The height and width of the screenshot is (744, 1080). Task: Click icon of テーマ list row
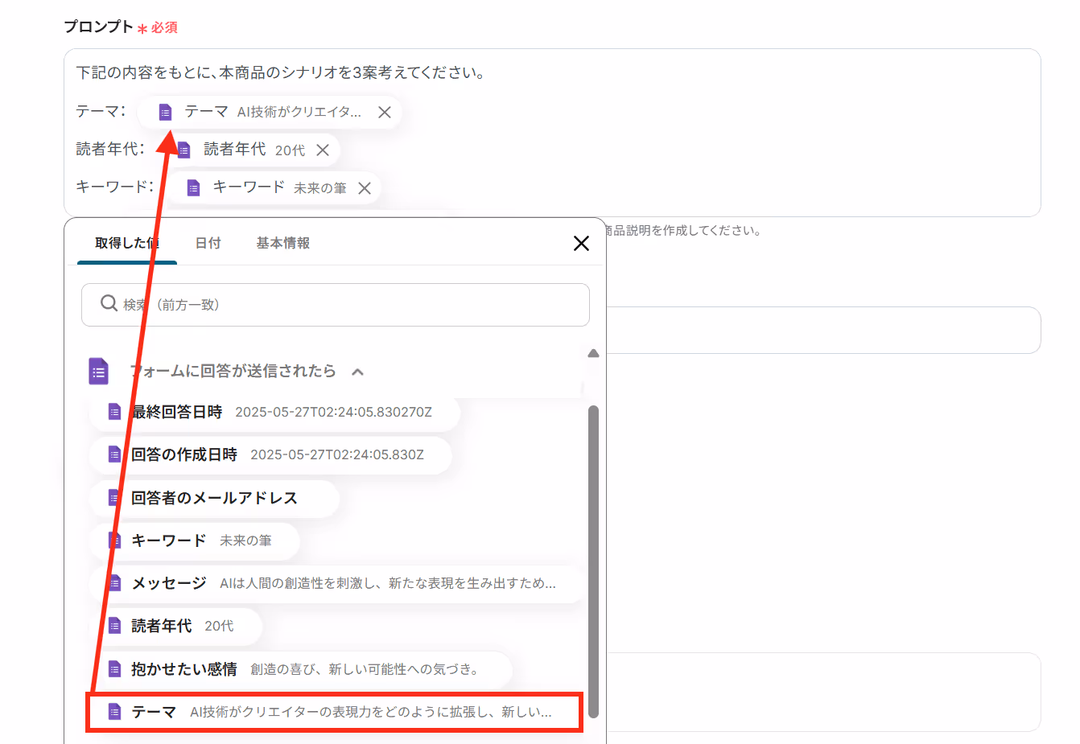click(x=114, y=712)
